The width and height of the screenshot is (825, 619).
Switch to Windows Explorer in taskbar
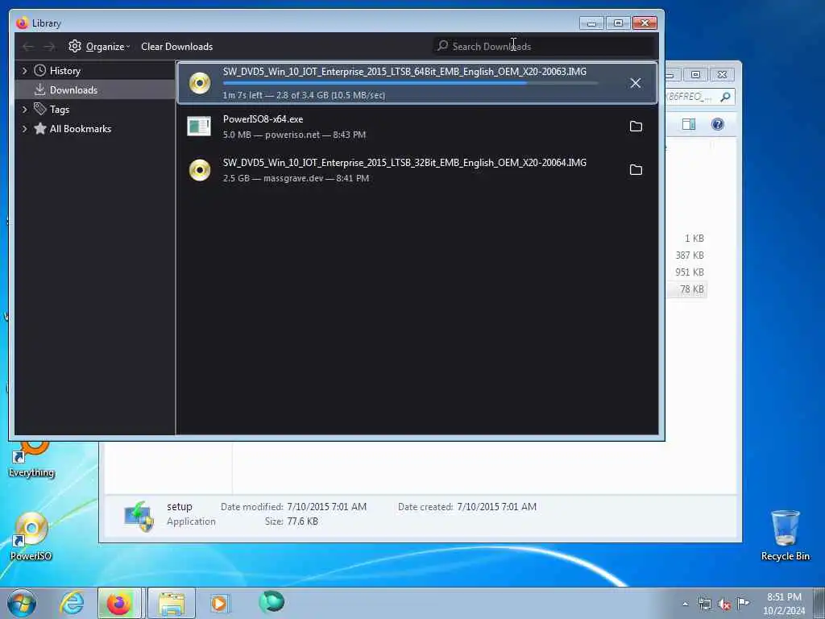pos(172,603)
